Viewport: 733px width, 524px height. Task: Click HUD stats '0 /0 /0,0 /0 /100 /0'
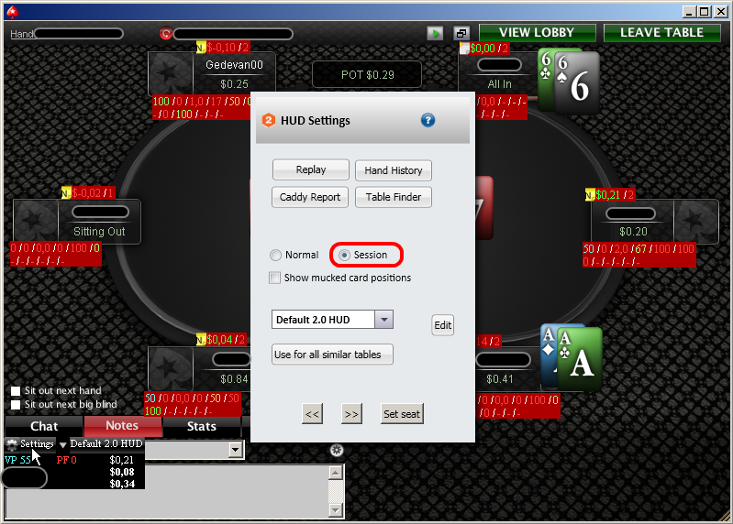point(56,247)
